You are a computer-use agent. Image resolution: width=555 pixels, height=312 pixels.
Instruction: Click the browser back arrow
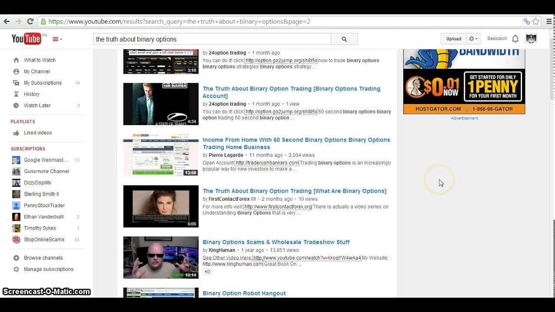click(x=7, y=21)
